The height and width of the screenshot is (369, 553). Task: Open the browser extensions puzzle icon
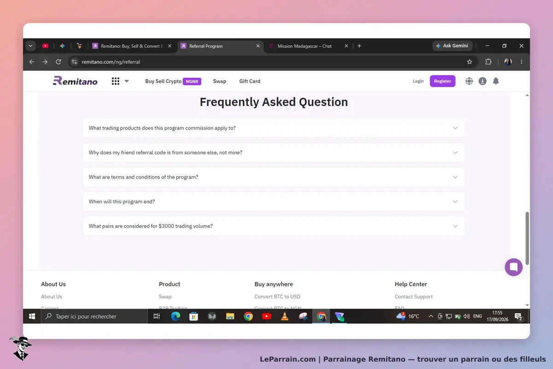click(x=488, y=62)
